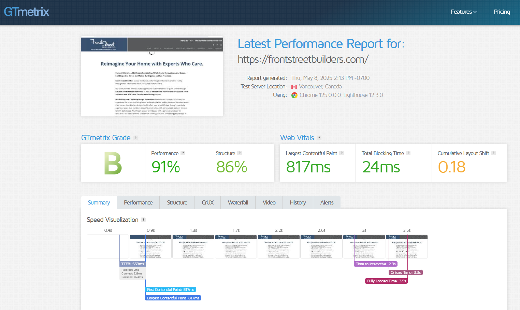Open help icon next to Web Vitals

[x=319, y=138]
